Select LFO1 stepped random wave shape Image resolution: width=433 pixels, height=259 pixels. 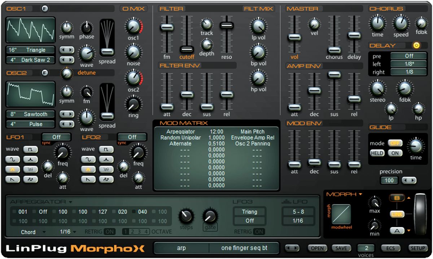tap(30, 179)
